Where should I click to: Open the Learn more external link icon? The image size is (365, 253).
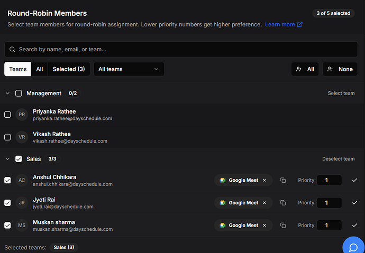299,24
